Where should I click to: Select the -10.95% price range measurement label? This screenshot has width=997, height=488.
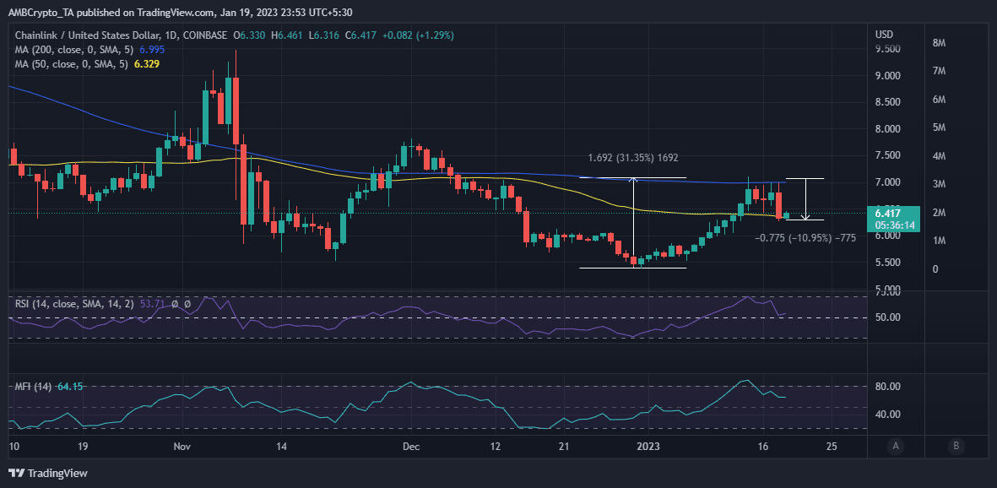click(x=805, y=238)
